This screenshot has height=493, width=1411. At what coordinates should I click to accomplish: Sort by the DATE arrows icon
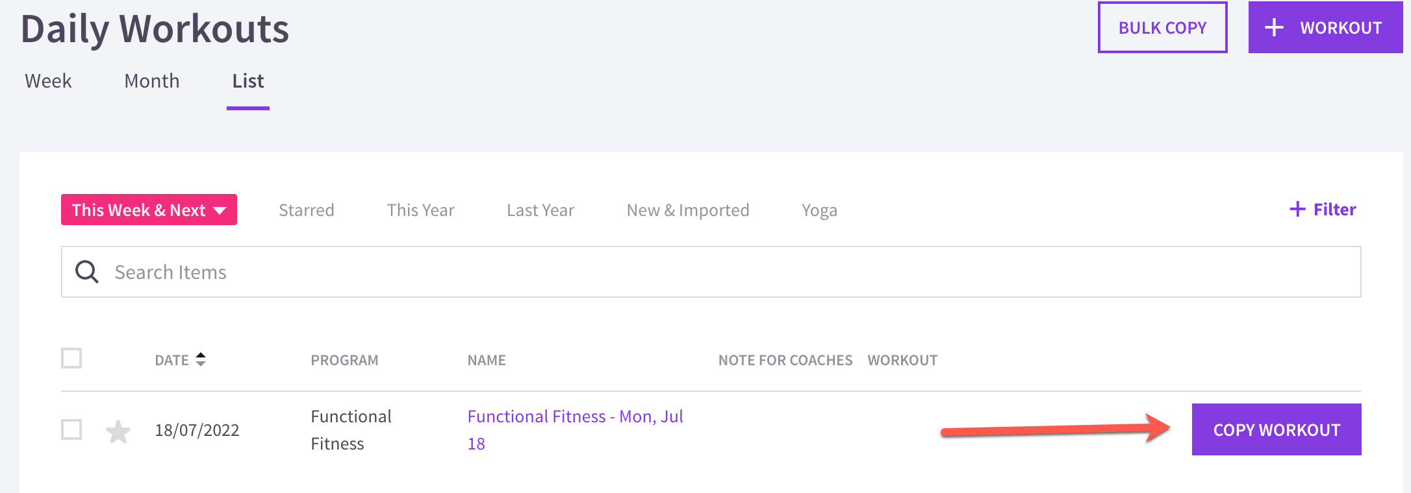coord(201,359)
